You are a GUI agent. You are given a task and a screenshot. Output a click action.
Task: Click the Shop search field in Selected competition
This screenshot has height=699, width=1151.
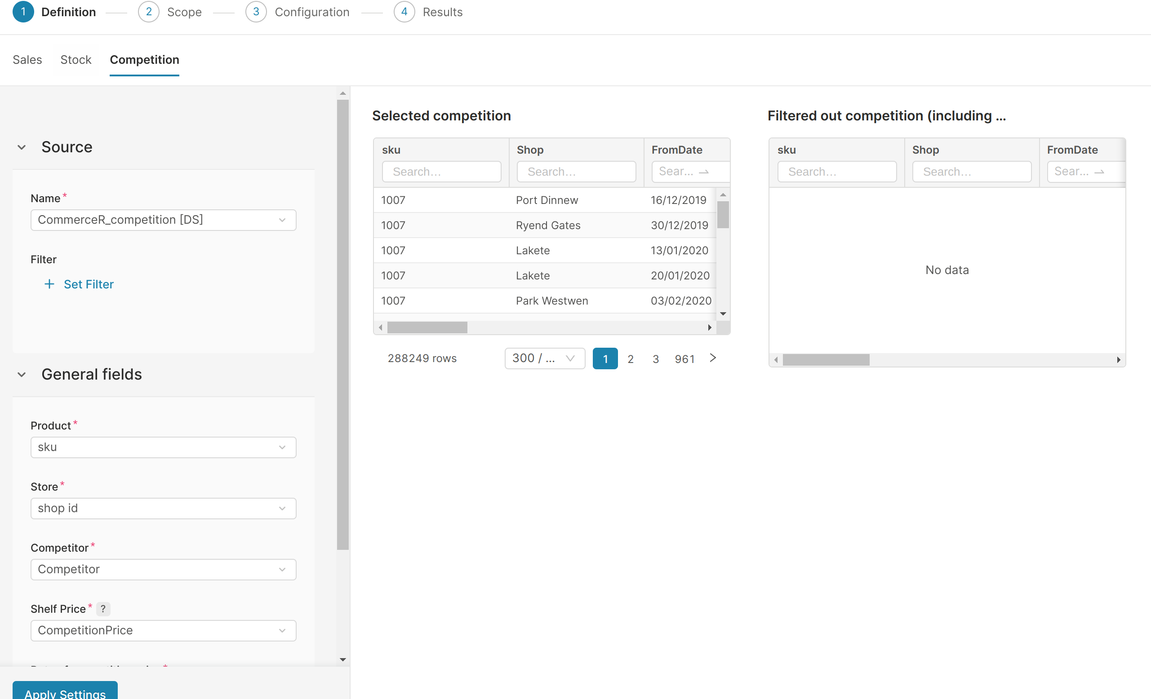point(576,171)
